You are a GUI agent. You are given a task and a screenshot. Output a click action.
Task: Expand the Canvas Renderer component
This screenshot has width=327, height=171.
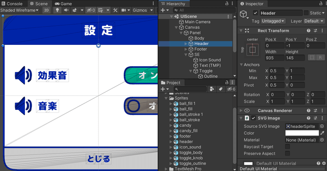pos(241,111)
